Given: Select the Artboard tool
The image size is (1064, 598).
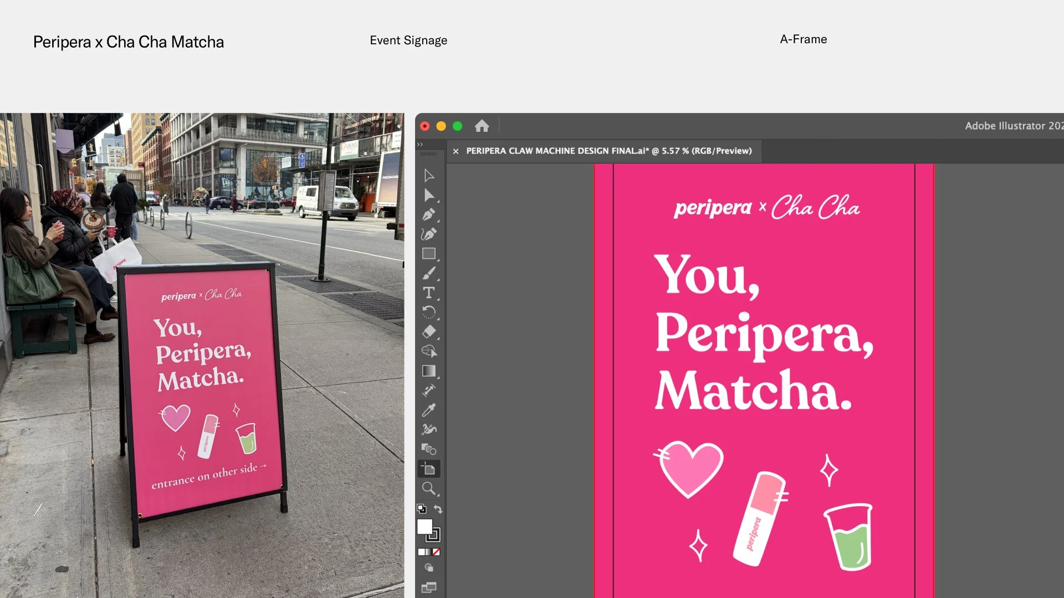Looking at the screenshot, I should tap(429, 469).
